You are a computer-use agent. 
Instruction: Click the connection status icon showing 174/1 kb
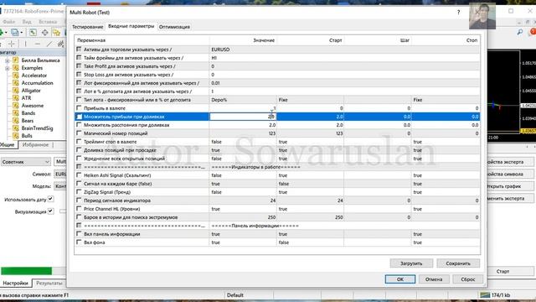tap(485, 294)
